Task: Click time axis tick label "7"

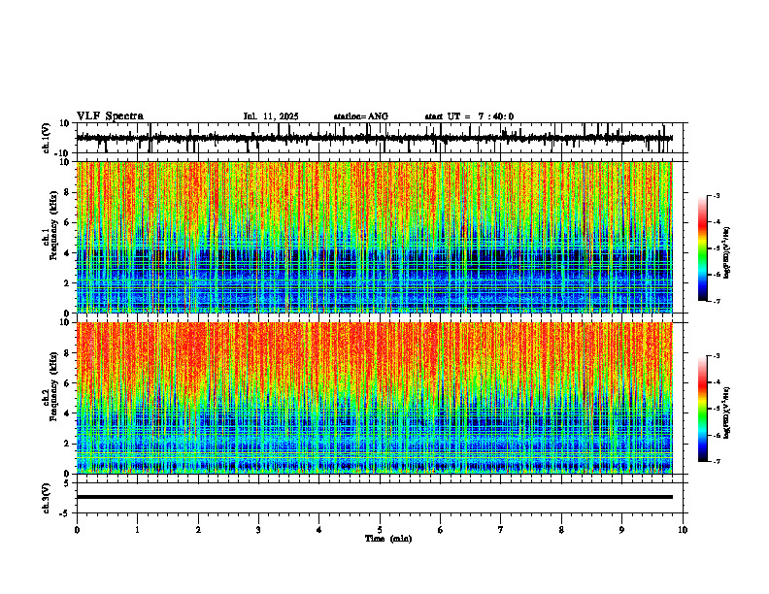Action: coord(501,530)
